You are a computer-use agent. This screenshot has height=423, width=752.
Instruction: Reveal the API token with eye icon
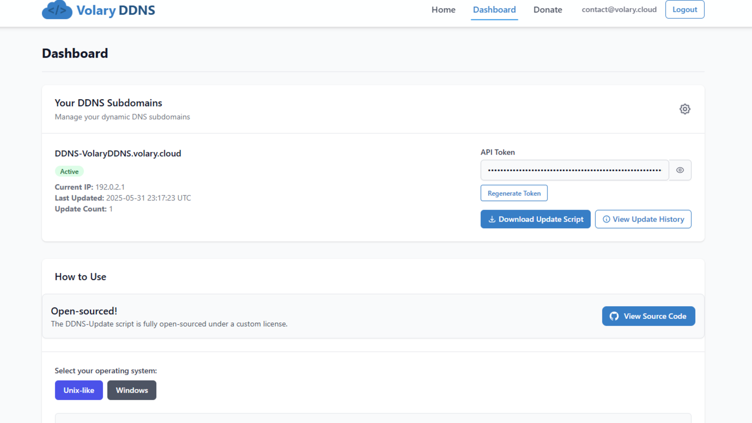pos(680,170)
